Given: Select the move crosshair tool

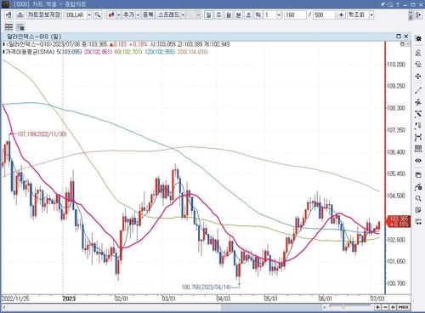Looking at the screenshot, I should point(418,77).
